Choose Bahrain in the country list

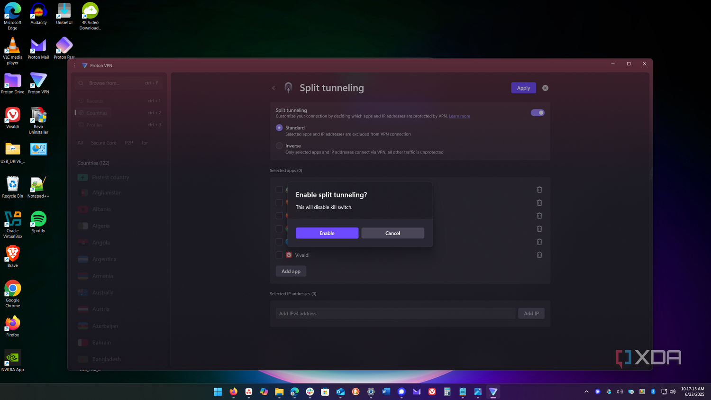pos(118,343)
